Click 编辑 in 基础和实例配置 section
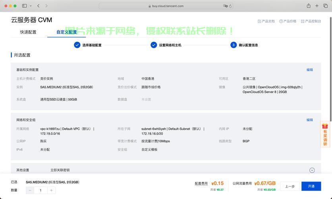The image size is (332, 199). (309, 70)
